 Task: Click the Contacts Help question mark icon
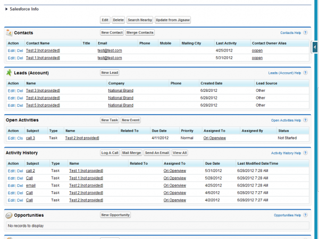pos(305,32)
